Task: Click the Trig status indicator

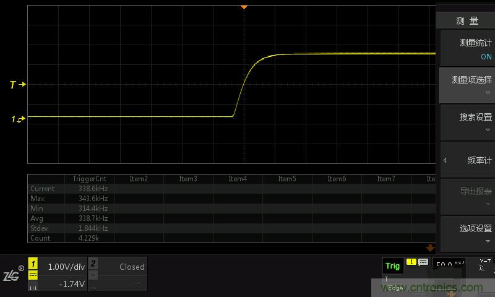Action: tap(392, 266)
